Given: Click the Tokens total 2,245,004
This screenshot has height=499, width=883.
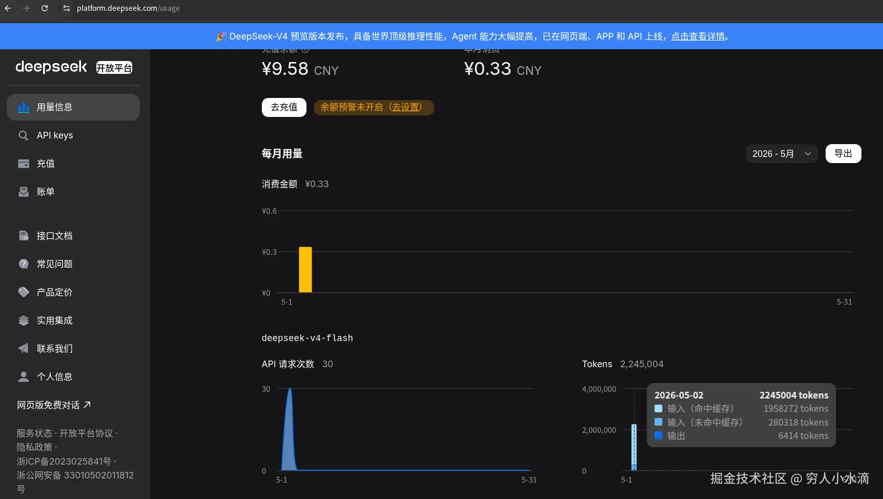Looking at the screenshot, I should pos(642,364).
